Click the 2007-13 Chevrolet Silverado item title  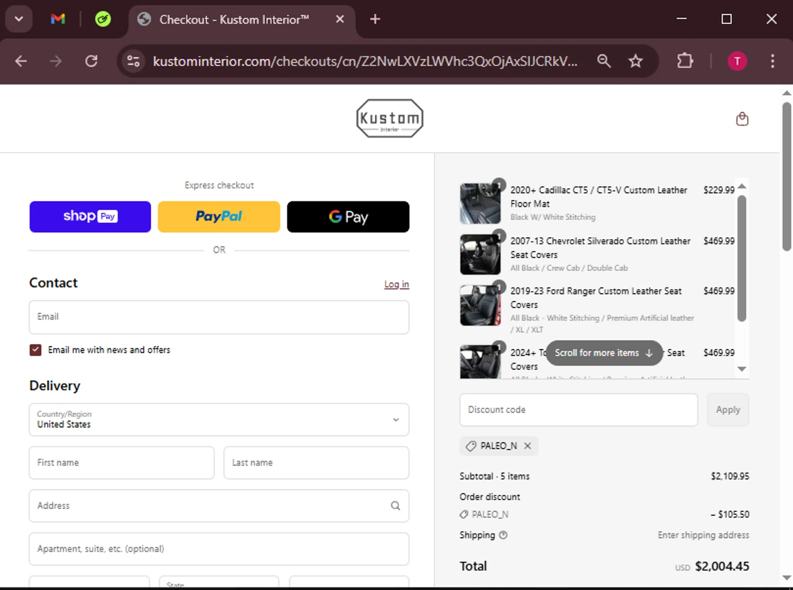tap(600, 248)
